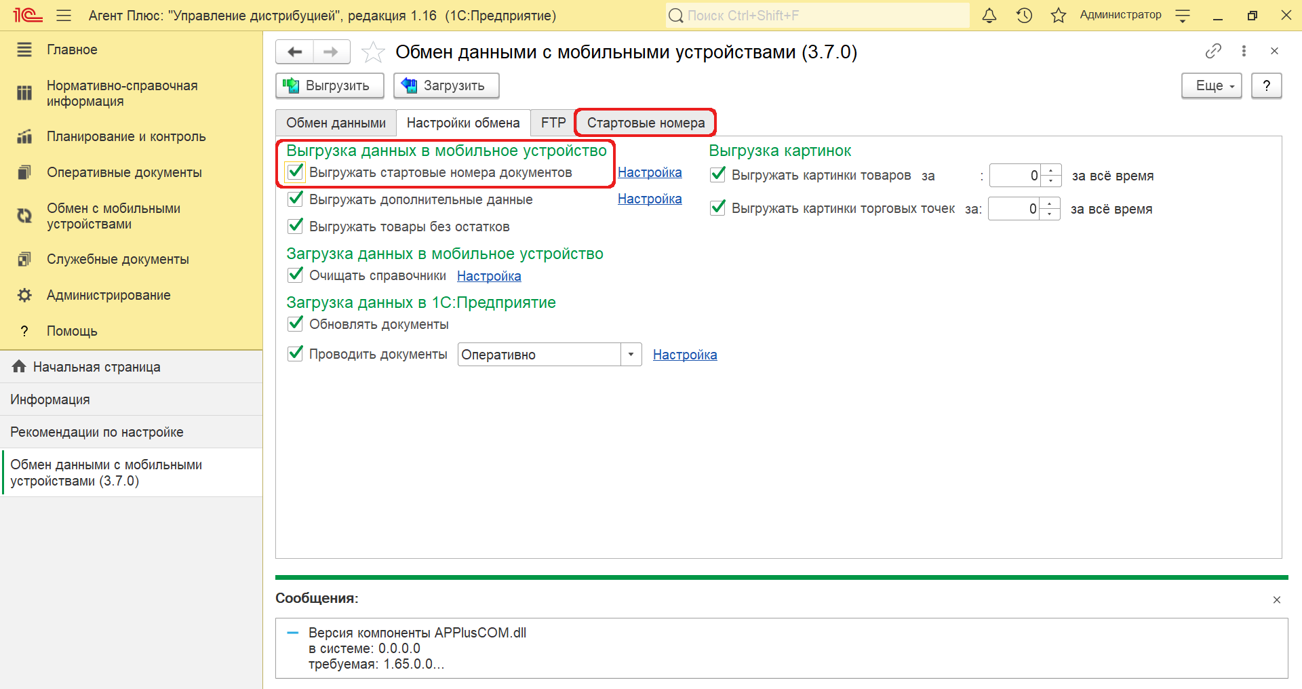Collapse message with the dash icon
The width and height of the screenshot is (1302, 689).
click(x=293, y=633)
